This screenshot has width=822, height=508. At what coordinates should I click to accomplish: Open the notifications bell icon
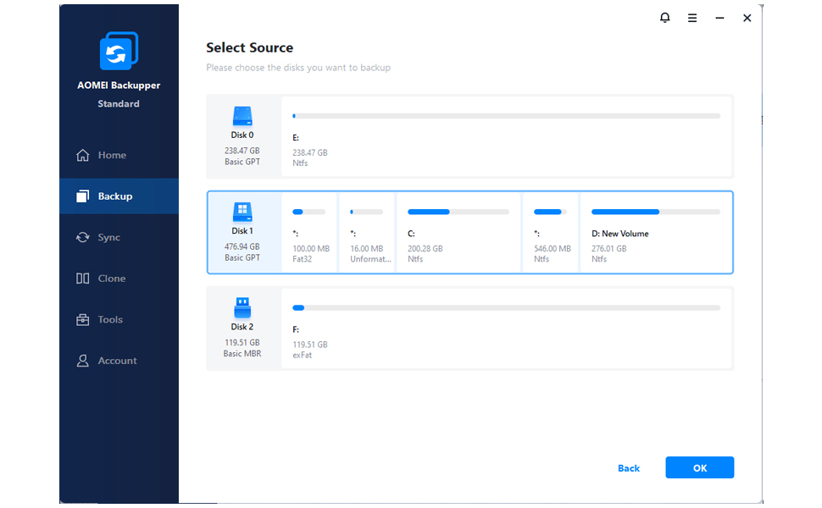(664, 18)
